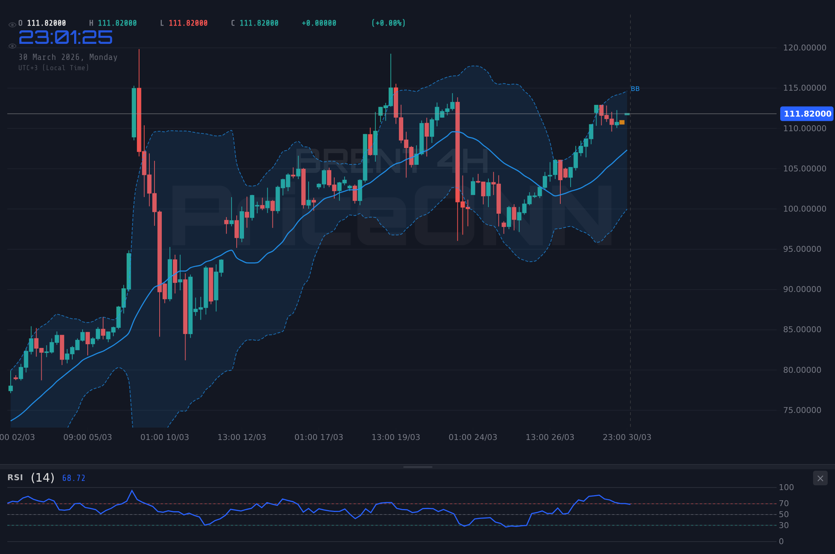Image resolution: width=835 pixels, height=554 pixels.
Task: Click the High value H 111.82000 in legend
Action: point(113,23)
